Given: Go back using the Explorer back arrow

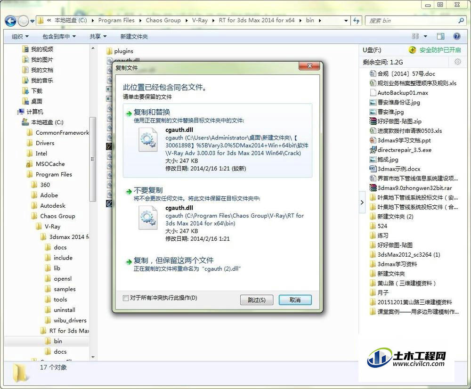Looking at the screenshot, I should coord(11,21).
